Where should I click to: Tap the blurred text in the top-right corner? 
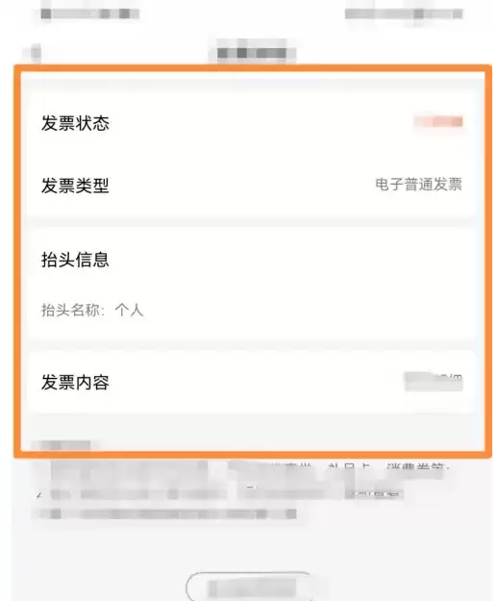point(404,13)
